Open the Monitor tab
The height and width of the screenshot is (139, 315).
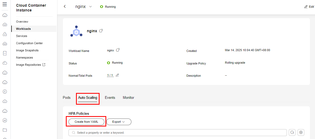pyautogui.click(x=128, y=98)
